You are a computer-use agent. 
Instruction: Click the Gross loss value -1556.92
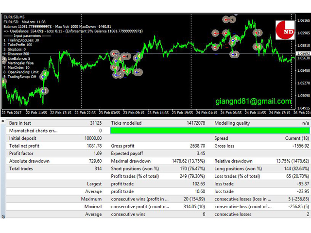(301, 146)
